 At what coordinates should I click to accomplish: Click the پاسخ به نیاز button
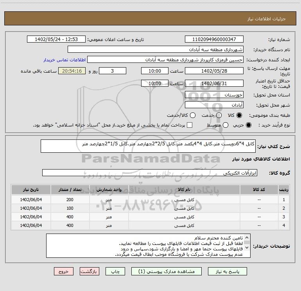coord(228,271)
